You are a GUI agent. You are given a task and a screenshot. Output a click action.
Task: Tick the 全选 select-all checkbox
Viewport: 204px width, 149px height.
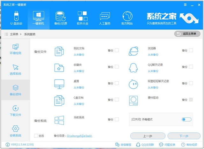click(x=36, y=136)
